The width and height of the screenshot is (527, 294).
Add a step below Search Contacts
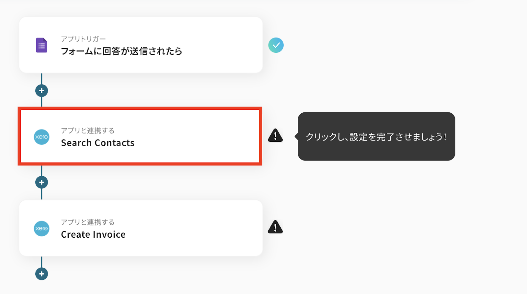(42, 182)
